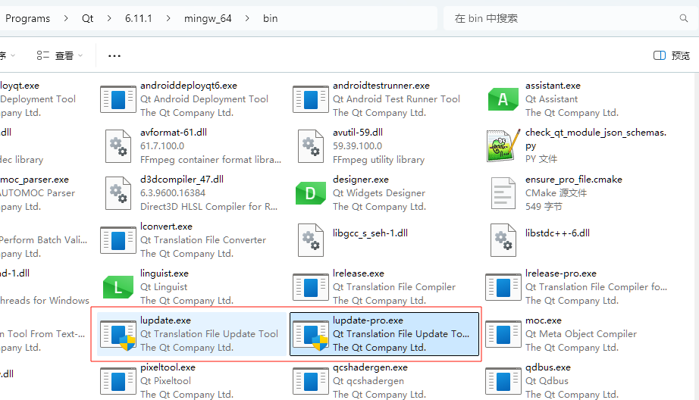This screenshot has height=400, width=699.
Task: Click the libstdc++-6.dll file name
Action: pos(557,233)
